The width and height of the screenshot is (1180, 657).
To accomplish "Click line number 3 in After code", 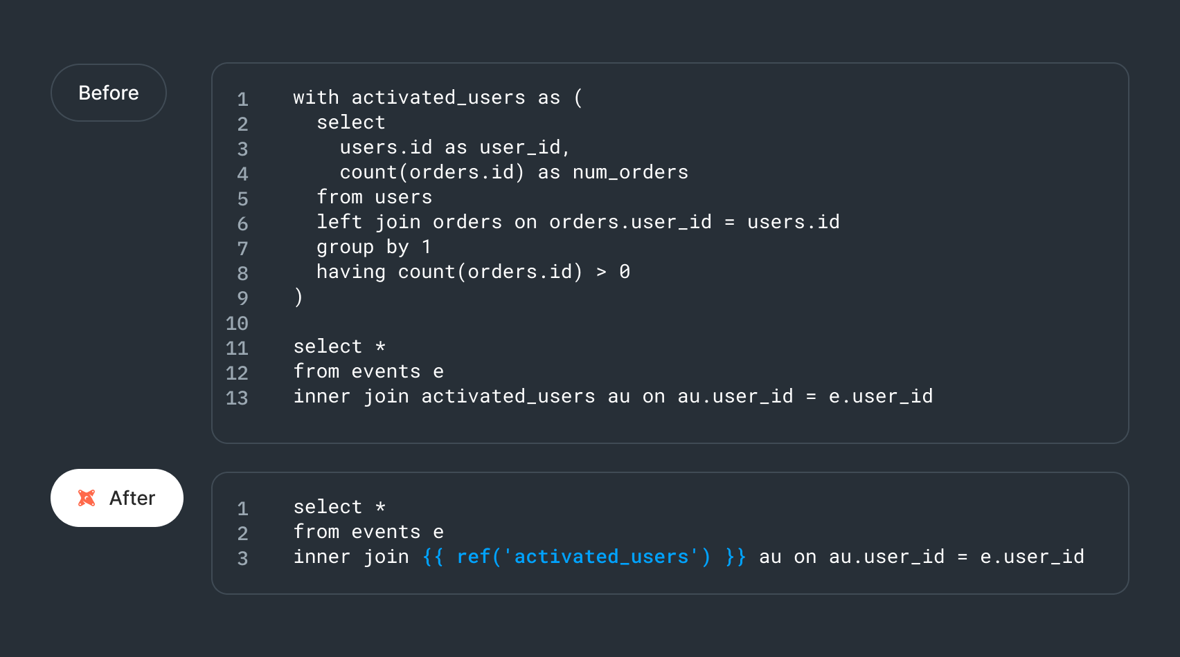I will pyautogui.click(x=242, y=558).
